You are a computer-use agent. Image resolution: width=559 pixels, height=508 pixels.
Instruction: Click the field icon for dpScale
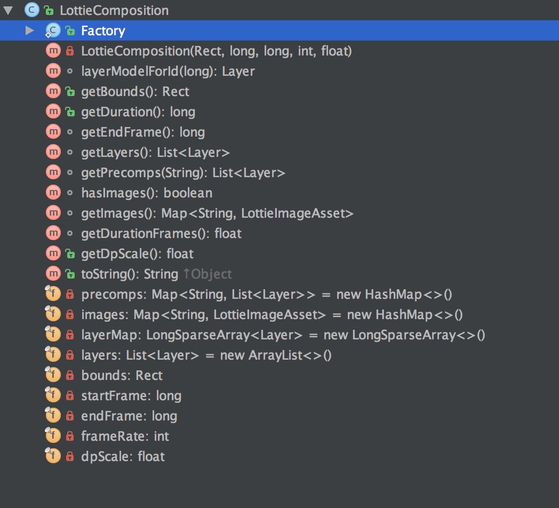click(53, 456)
